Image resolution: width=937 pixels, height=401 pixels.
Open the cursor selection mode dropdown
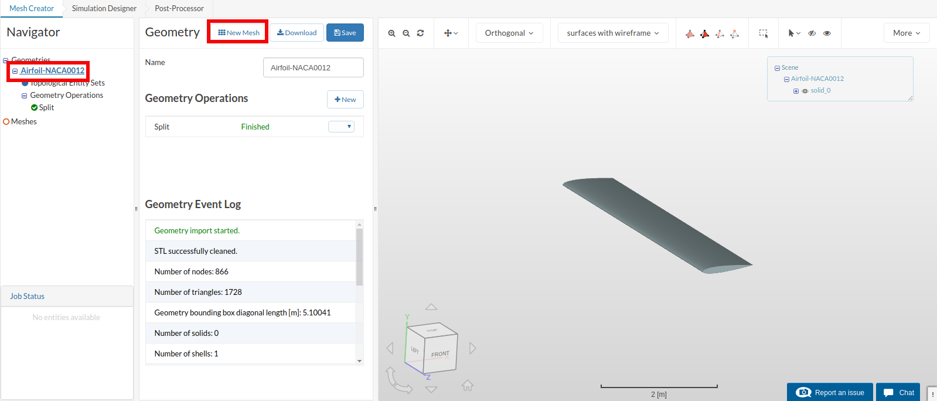coord(794,33)
